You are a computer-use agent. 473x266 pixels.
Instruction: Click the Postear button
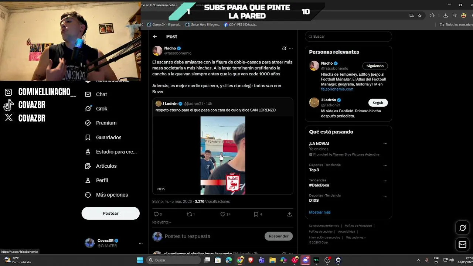pyautogui.click(x=110, y=213)
